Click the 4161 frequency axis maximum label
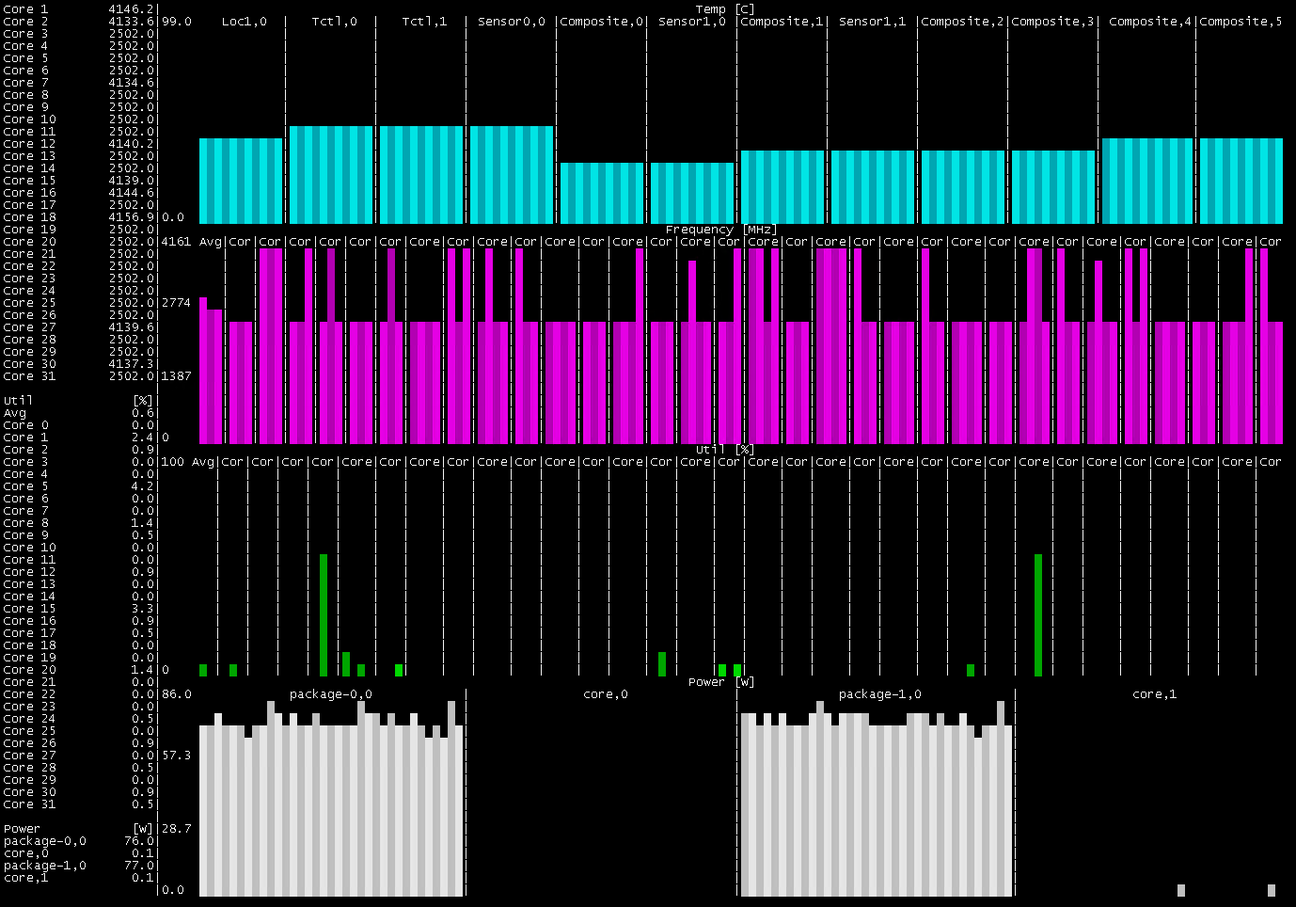Screen dimensions: 1296x907 point(176,242)
